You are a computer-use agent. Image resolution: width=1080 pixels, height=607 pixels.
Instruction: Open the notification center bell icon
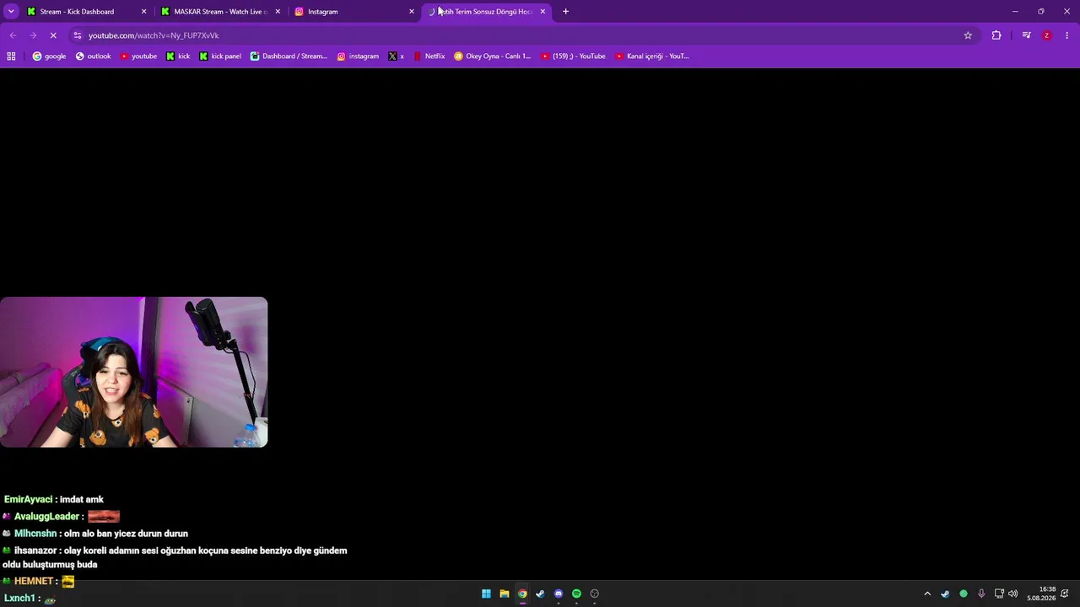(x=1065, y=594)
